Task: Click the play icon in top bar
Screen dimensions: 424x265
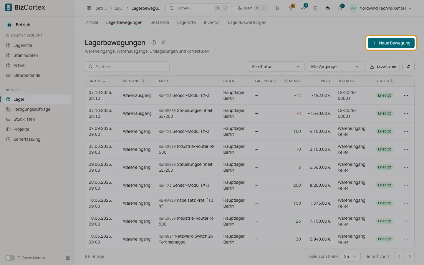Action: pyautogui.click(x=277, y=8)
